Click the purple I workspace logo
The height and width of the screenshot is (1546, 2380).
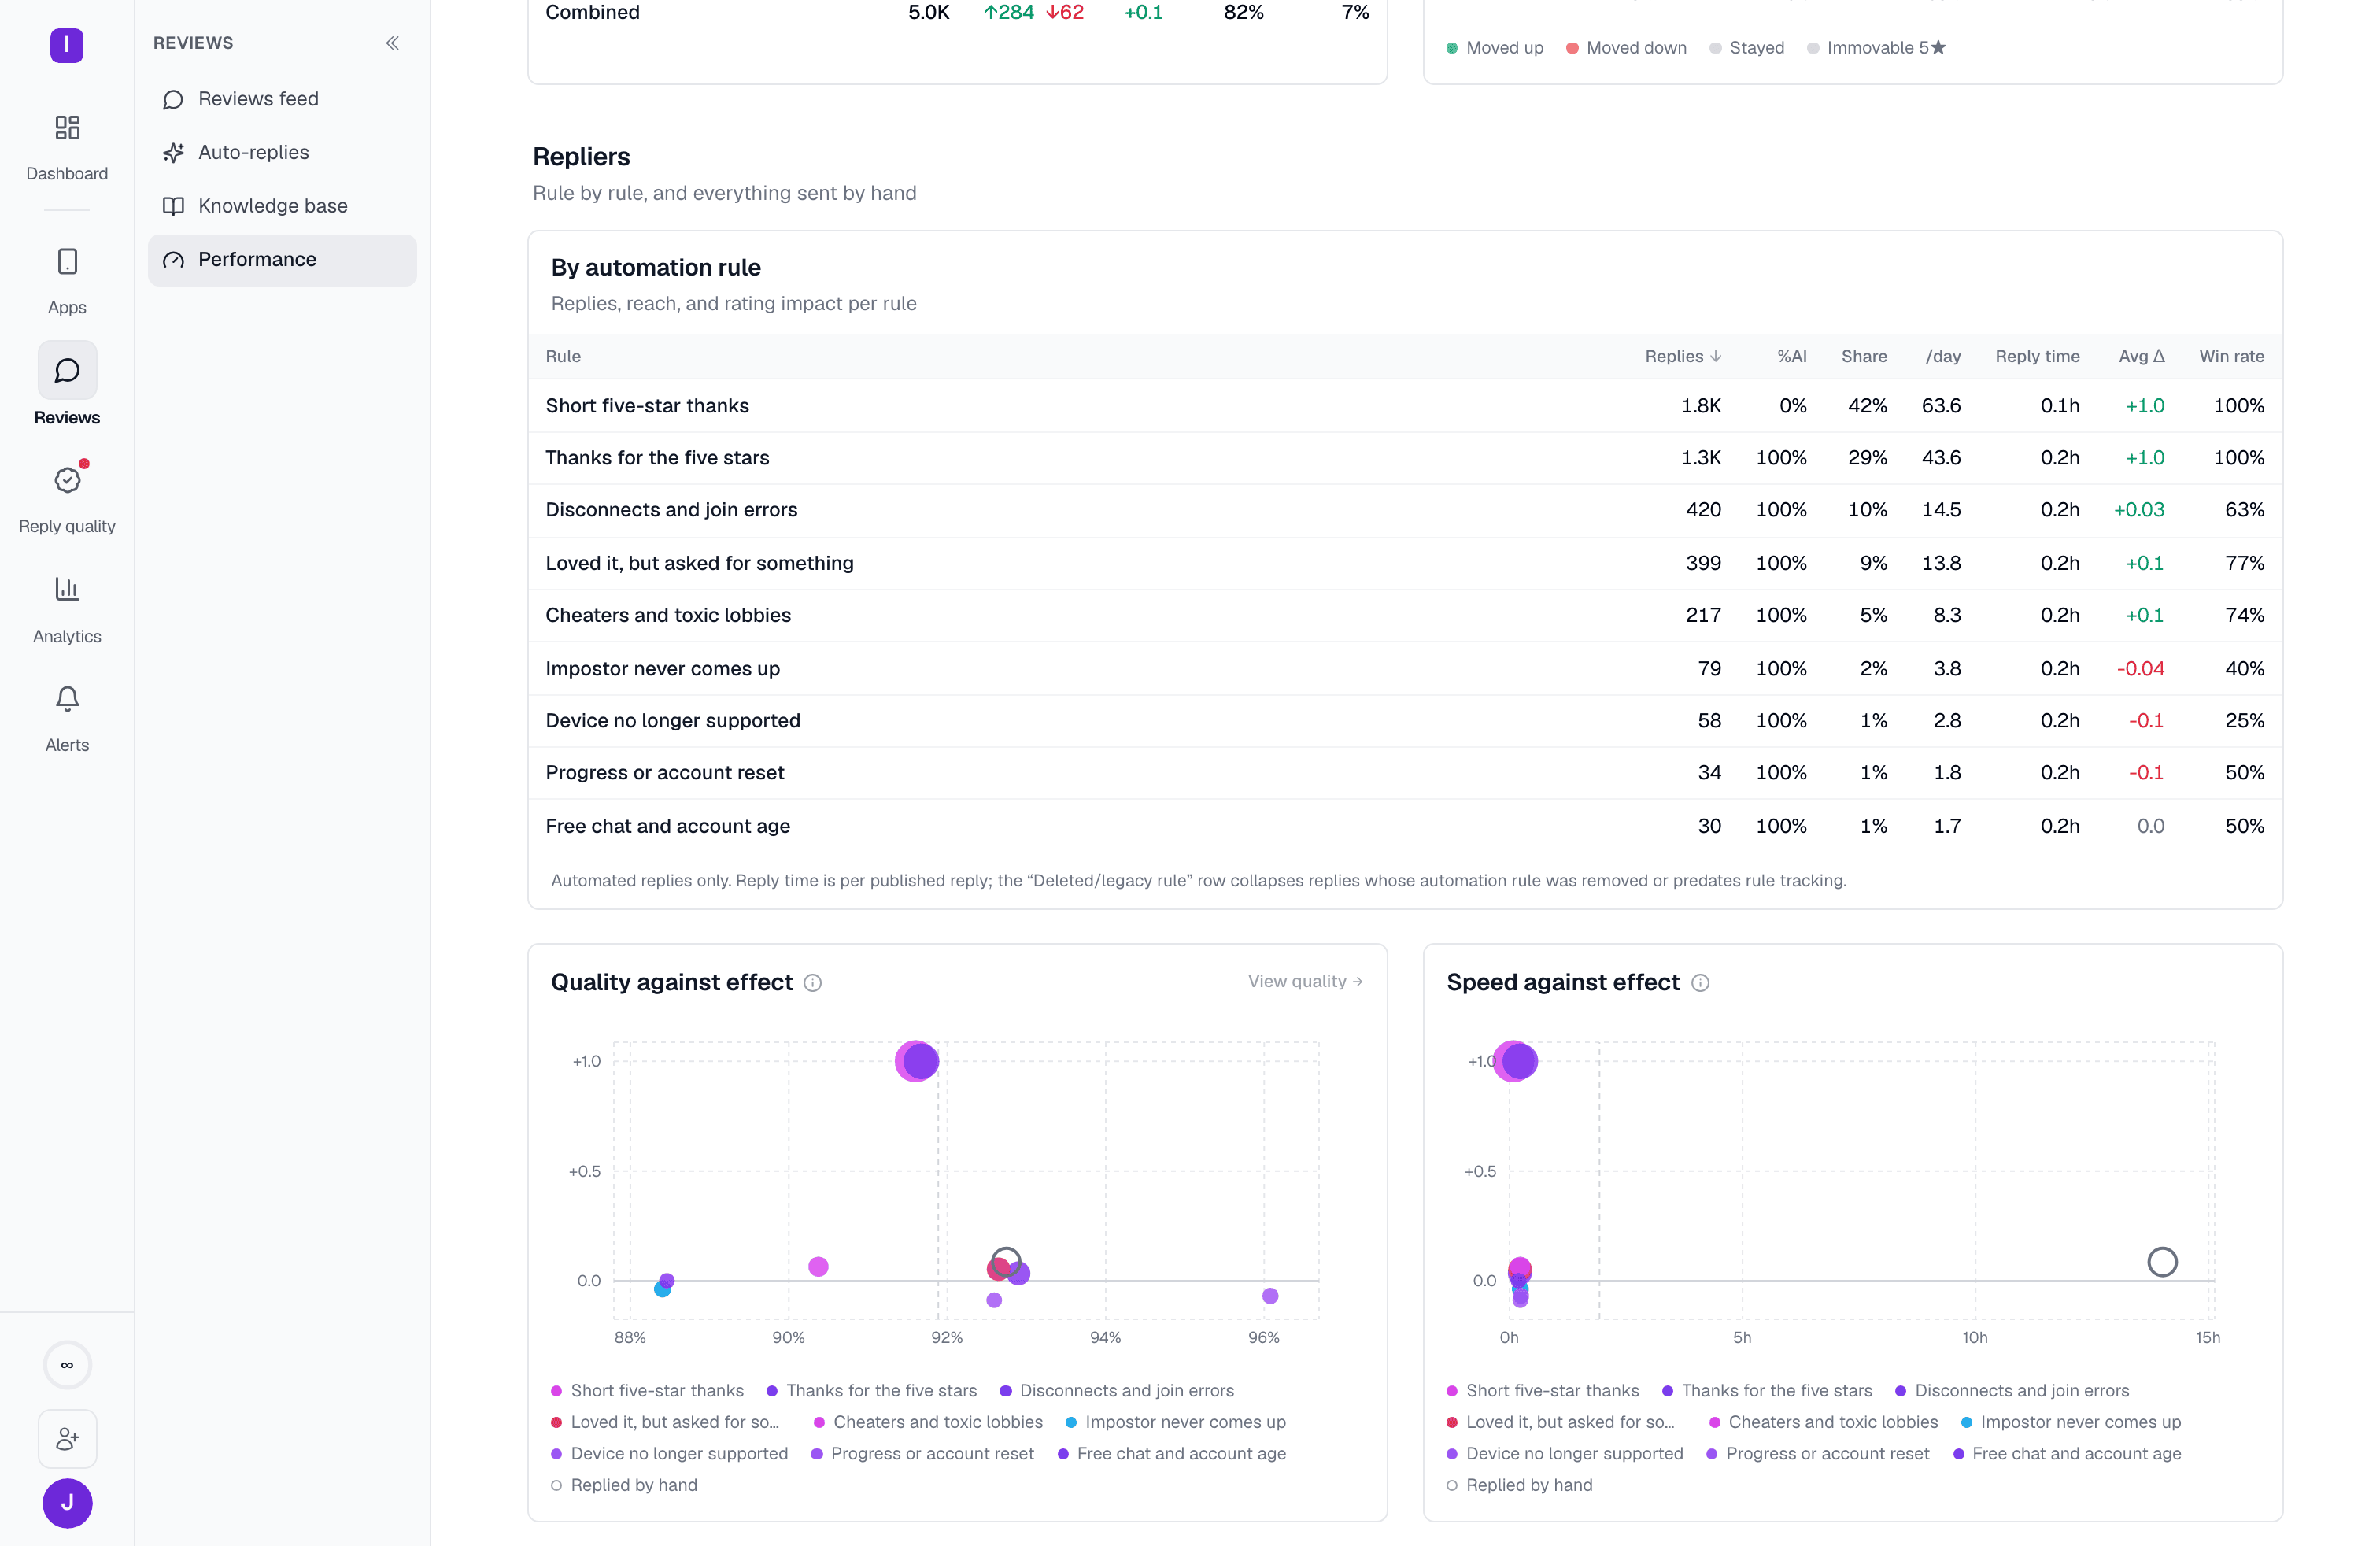67,45
